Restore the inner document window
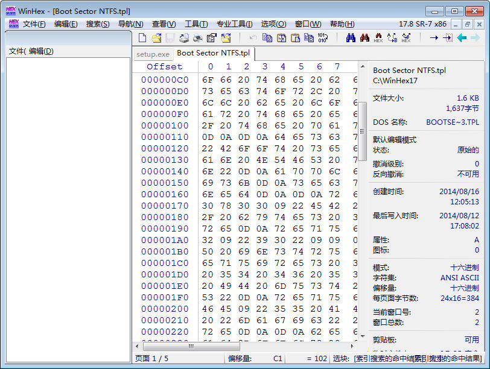The image size is (490, 369). (x=468, y=24)
